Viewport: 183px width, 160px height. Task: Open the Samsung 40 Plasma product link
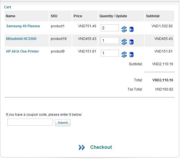coord(23,26)
